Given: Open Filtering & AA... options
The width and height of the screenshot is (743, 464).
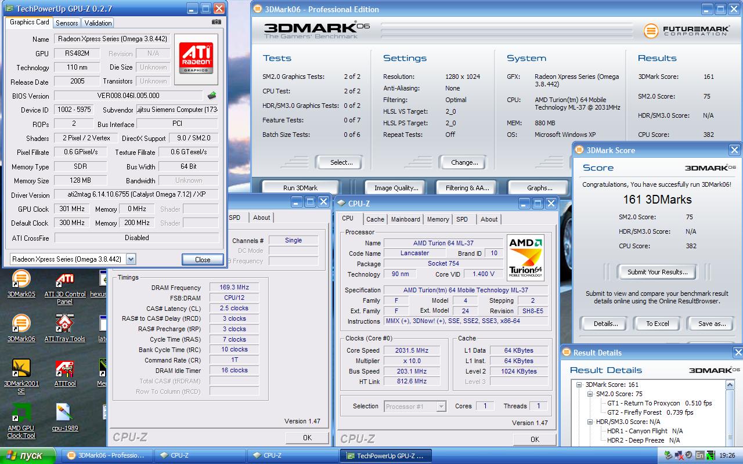Looking at the screenshot, I should pos(467,188).
